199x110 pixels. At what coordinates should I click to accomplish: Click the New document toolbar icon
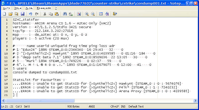pyautogui.click(x=5, y=14)
